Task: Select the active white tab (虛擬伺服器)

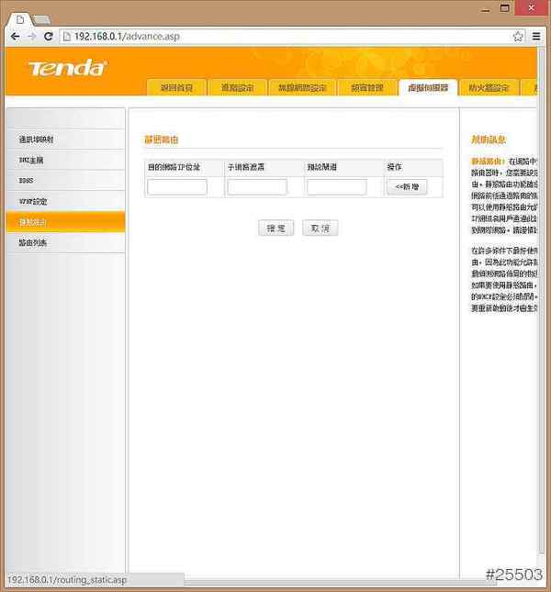Action: 428,87
